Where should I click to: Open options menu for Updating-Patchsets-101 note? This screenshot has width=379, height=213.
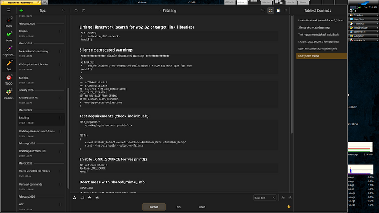(60, 151)
